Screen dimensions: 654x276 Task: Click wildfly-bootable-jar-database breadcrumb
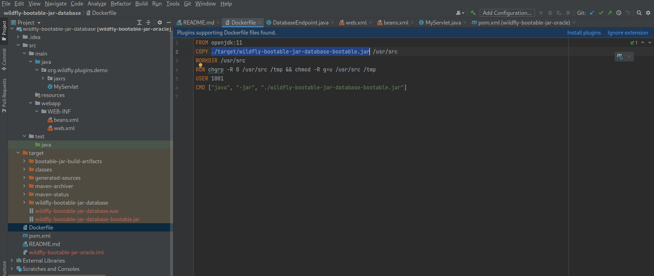[x=42, y=13]
